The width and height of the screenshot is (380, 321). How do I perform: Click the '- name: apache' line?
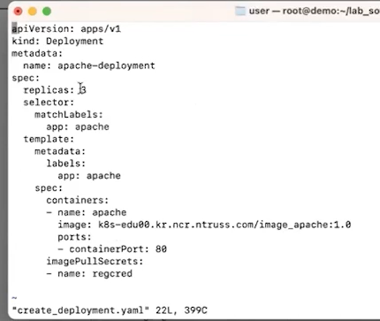pyautogui.click(x=87, y=212)
